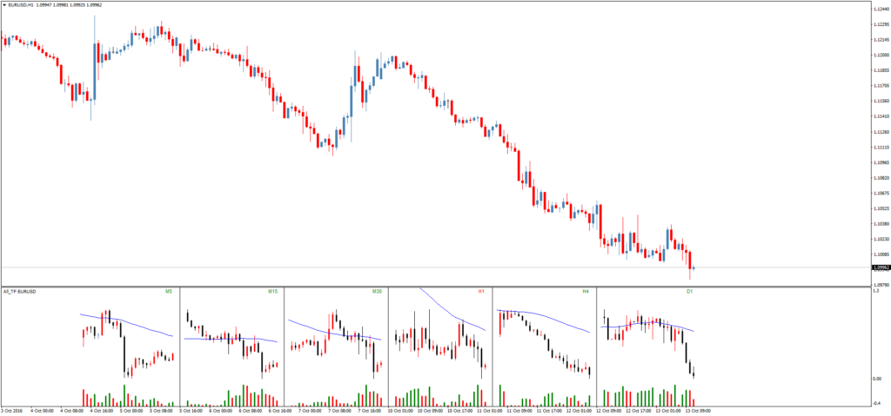Select the H4 timeframe label in indicator

[586, 292]
